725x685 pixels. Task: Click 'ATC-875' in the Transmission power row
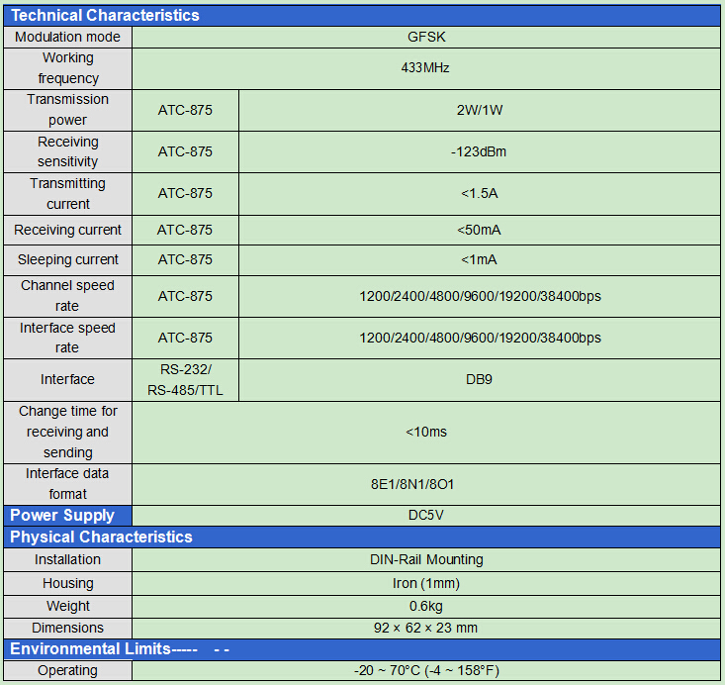[185, 110]
